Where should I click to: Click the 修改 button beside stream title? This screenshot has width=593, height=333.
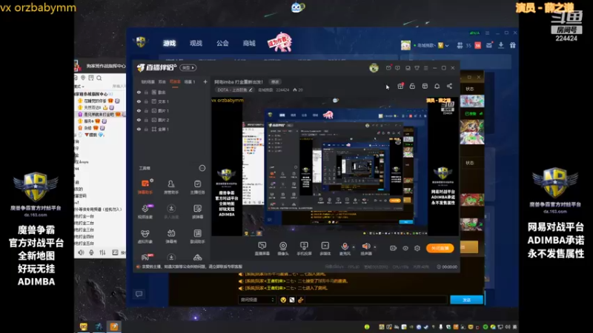click(275, 81)
